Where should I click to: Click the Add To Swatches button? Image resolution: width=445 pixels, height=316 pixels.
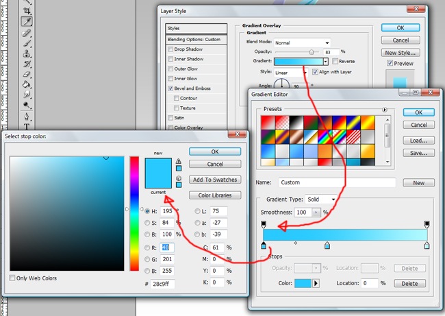(215, 180)
